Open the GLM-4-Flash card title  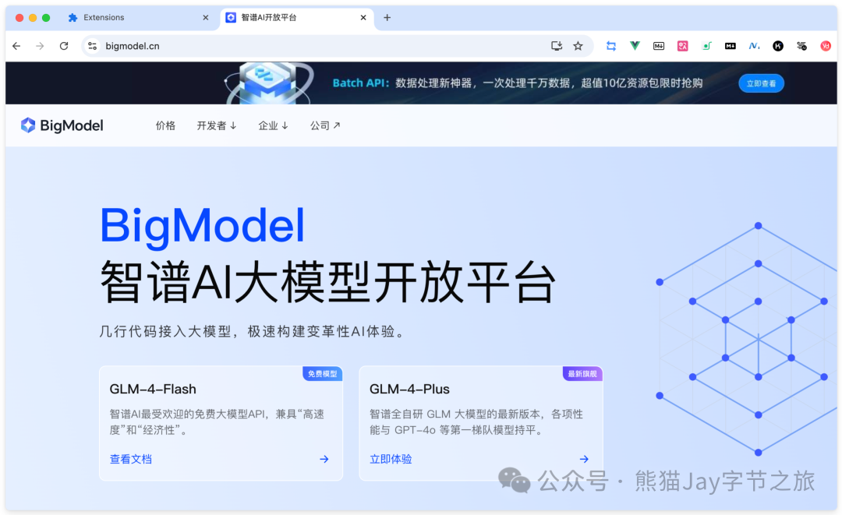153,389
